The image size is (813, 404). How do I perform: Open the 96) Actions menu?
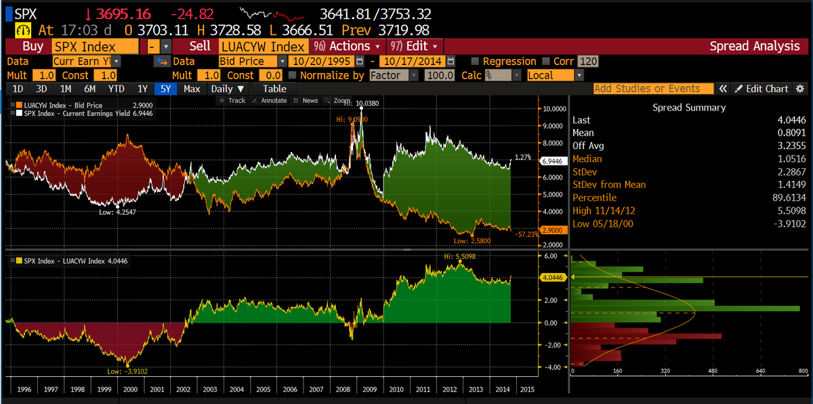[346, 47]
